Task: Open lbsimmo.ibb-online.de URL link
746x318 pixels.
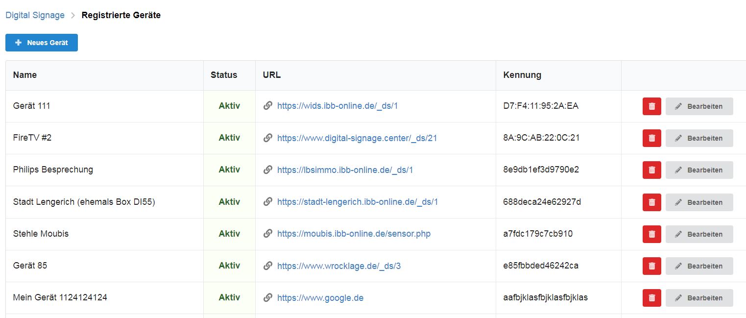Action: tap(345, 170)
